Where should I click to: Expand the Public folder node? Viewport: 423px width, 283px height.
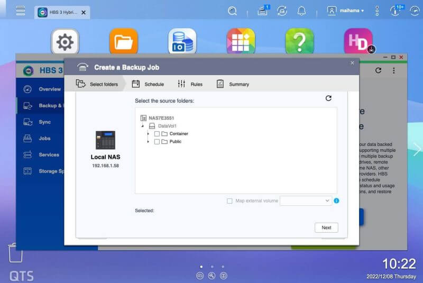tap(148, 142)
